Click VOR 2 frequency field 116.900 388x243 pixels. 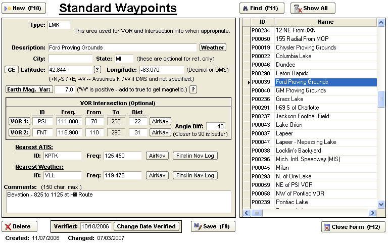click(68, 132)
